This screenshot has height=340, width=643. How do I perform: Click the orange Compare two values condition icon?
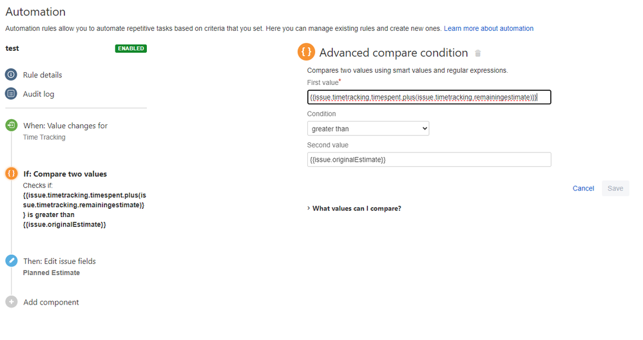point(12,174)
